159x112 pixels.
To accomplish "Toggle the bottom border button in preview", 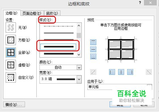I will (x=93, y=56).
